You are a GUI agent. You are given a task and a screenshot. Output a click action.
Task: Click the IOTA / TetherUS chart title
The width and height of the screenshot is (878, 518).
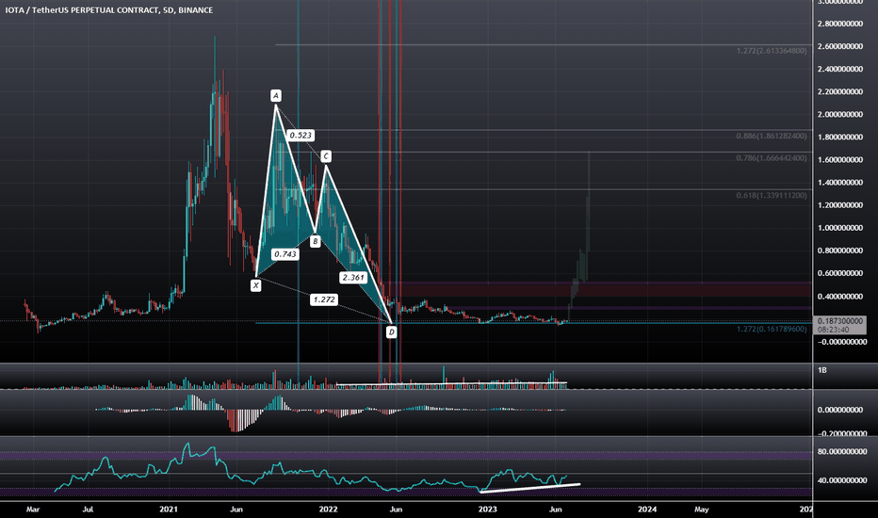click(108, 10)
